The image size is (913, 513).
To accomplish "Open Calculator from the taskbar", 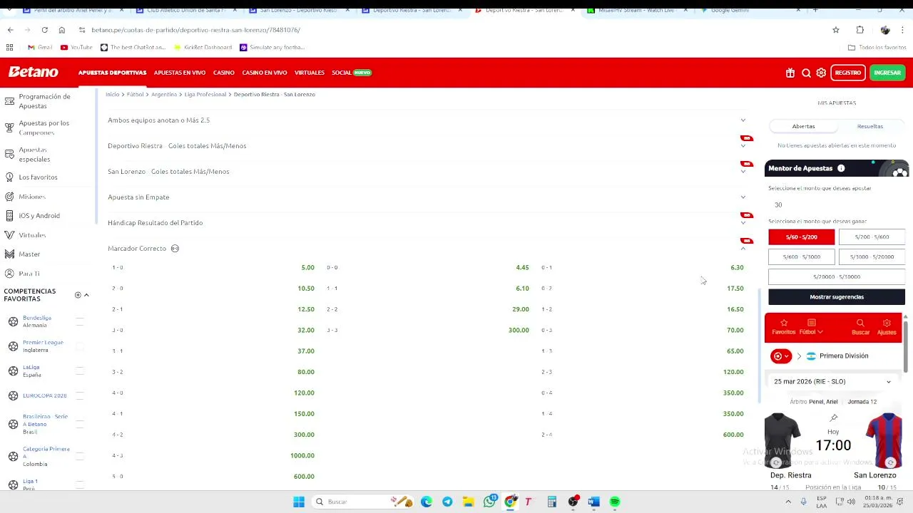I will [x=551, y=502].
